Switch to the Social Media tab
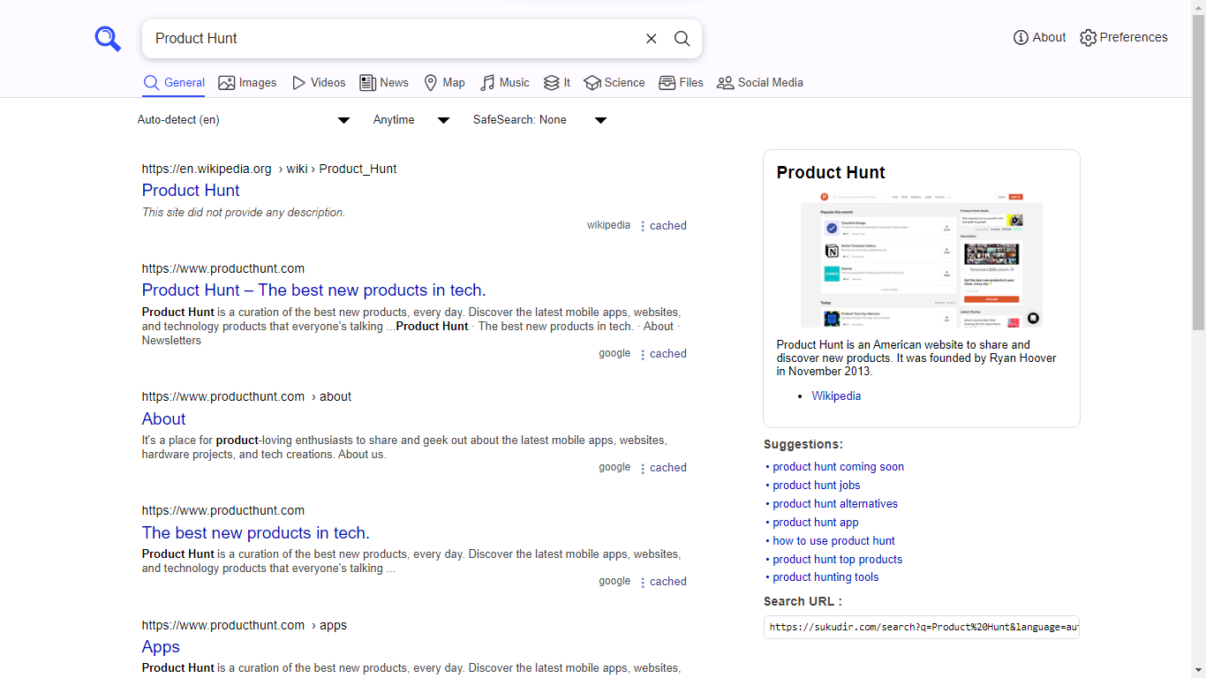Viewport: 1206px width, 678px height. point(760,82)
